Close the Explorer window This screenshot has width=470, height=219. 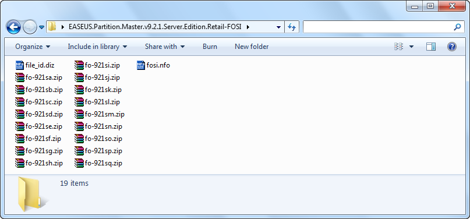(x=452, y=6)
